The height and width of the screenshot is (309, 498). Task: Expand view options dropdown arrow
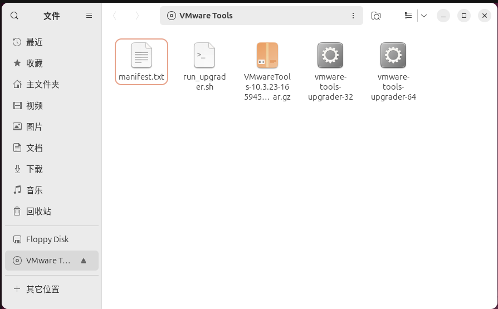click(424, 16)
